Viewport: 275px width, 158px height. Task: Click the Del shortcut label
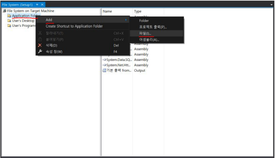click(116, 46)
